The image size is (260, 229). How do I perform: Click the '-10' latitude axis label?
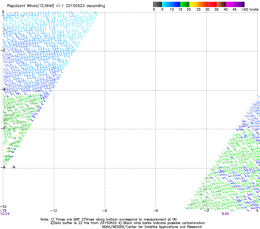[3, 207]
